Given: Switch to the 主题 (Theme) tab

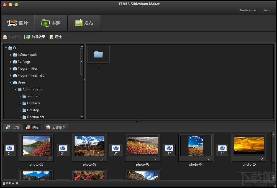Looking at the screenshot, I should click(x=51, y=23).
